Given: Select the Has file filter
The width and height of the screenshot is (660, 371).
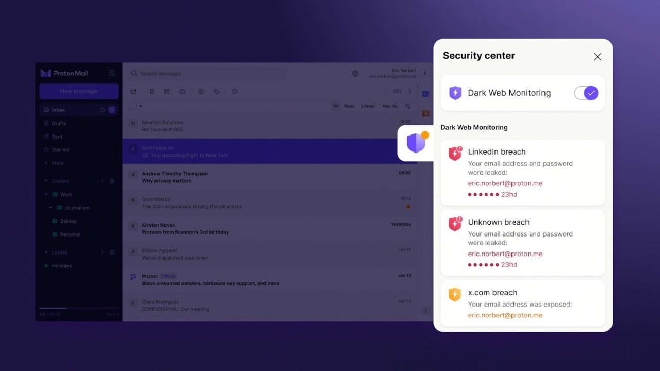Looking at the screenshot, I should 390,106.
